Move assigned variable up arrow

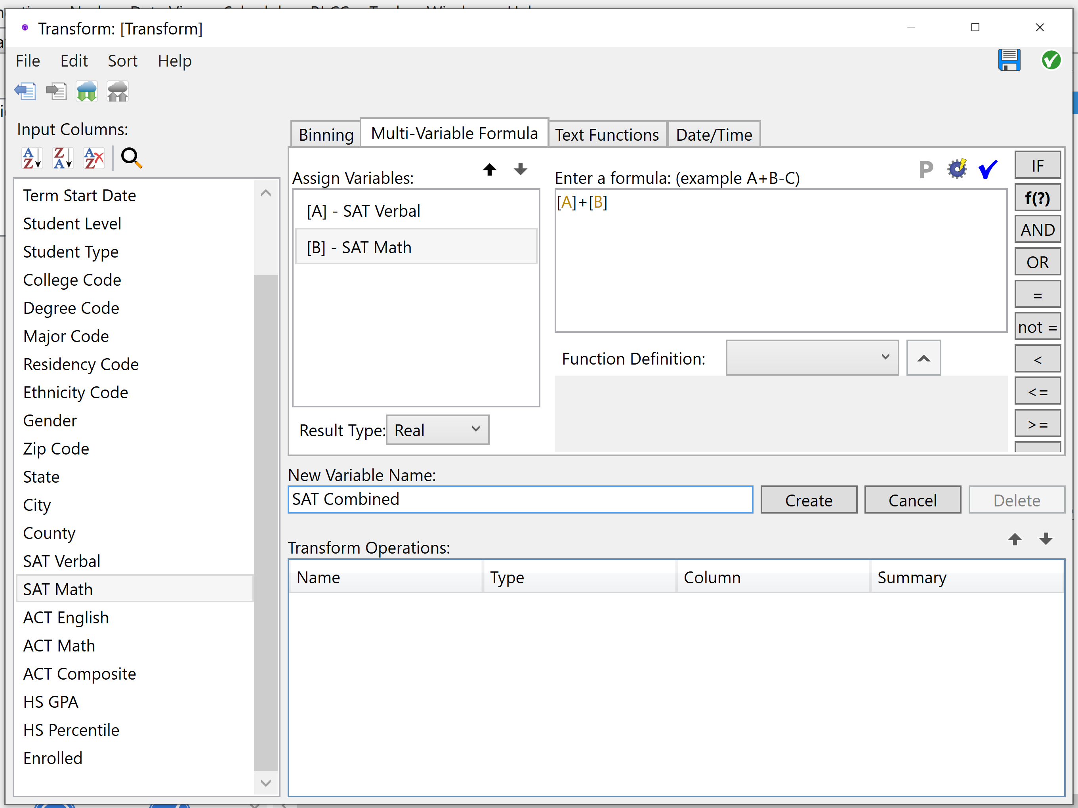489,169
